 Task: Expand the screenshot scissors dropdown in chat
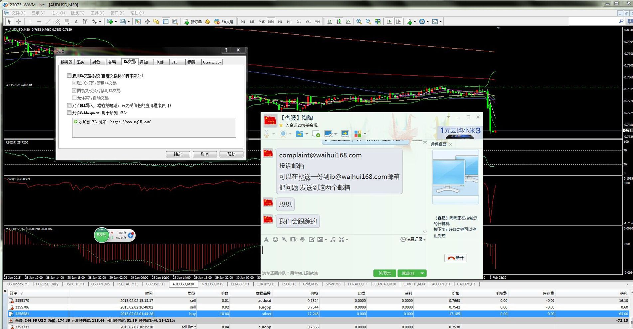click(x=347, y=240)
